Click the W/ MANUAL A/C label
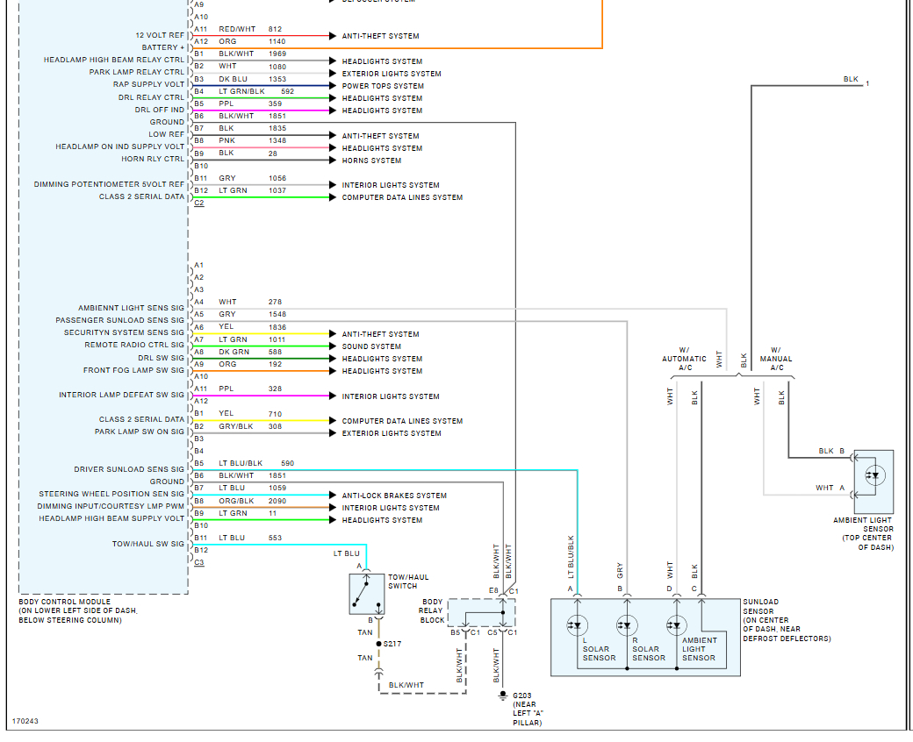The height and width of the screenshot is (742, 913). click(x=776, y=359)
